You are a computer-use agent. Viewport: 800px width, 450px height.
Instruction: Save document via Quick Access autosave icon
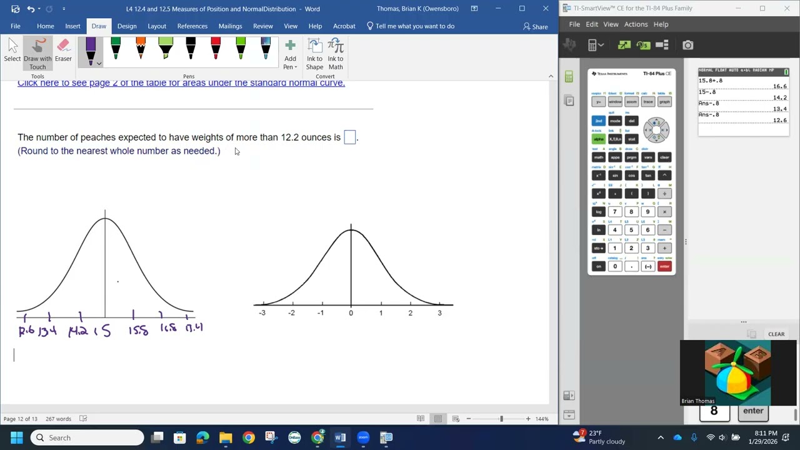pos(15,9)
